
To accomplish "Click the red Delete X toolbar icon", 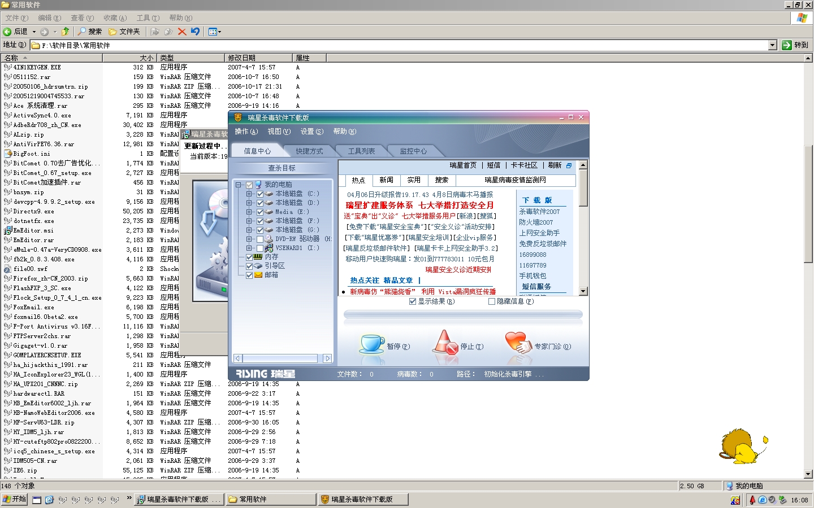I will click(x=182, y=32).
